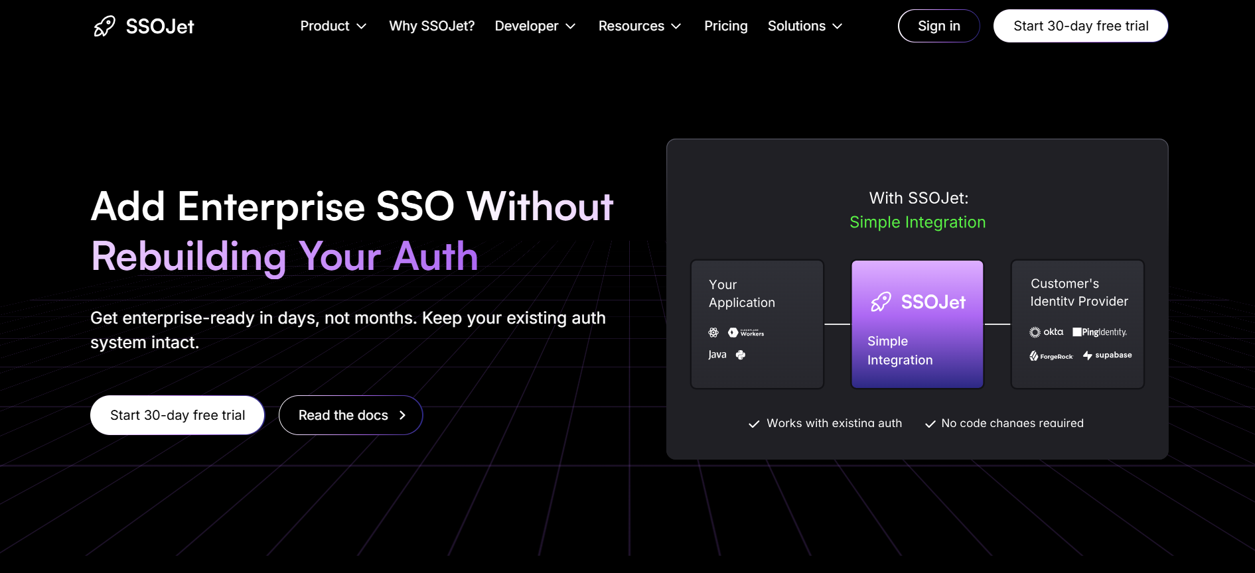
Task: Click the Sign in button
Action: (x=938, y=26)
